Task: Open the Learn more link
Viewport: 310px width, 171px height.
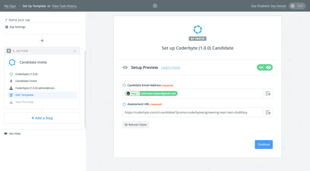Action: 171,67
